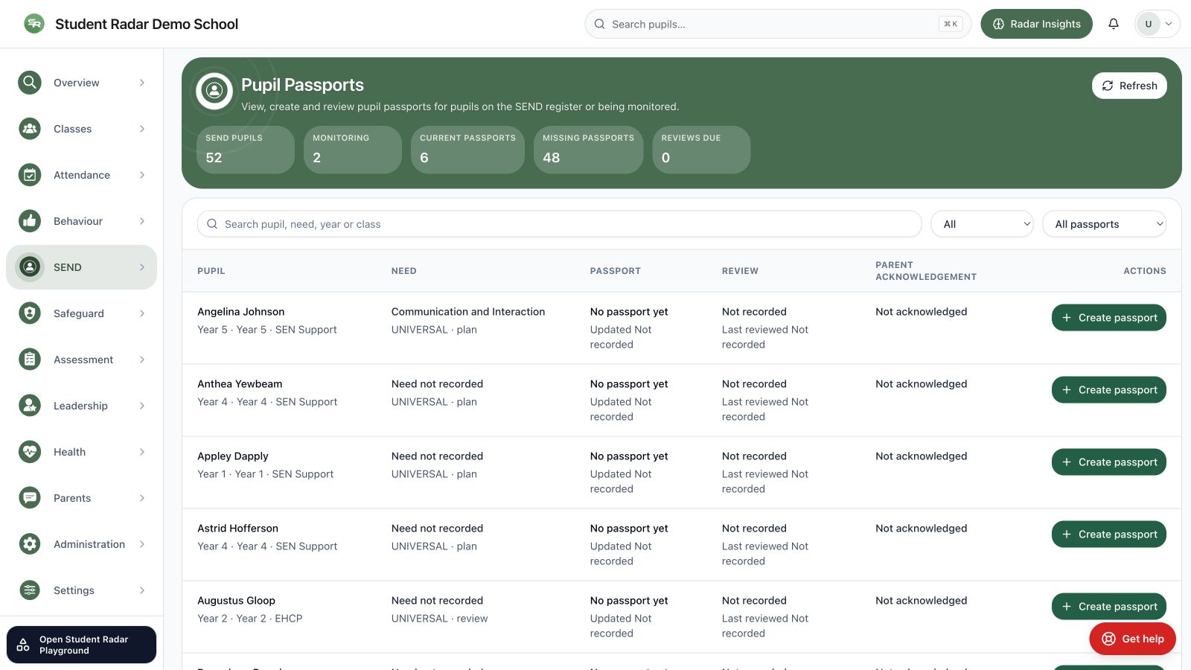Open the All passports filter dropdown
Image resolution: width=1191 pixels, height=670 pixels.
point(1105,224)
